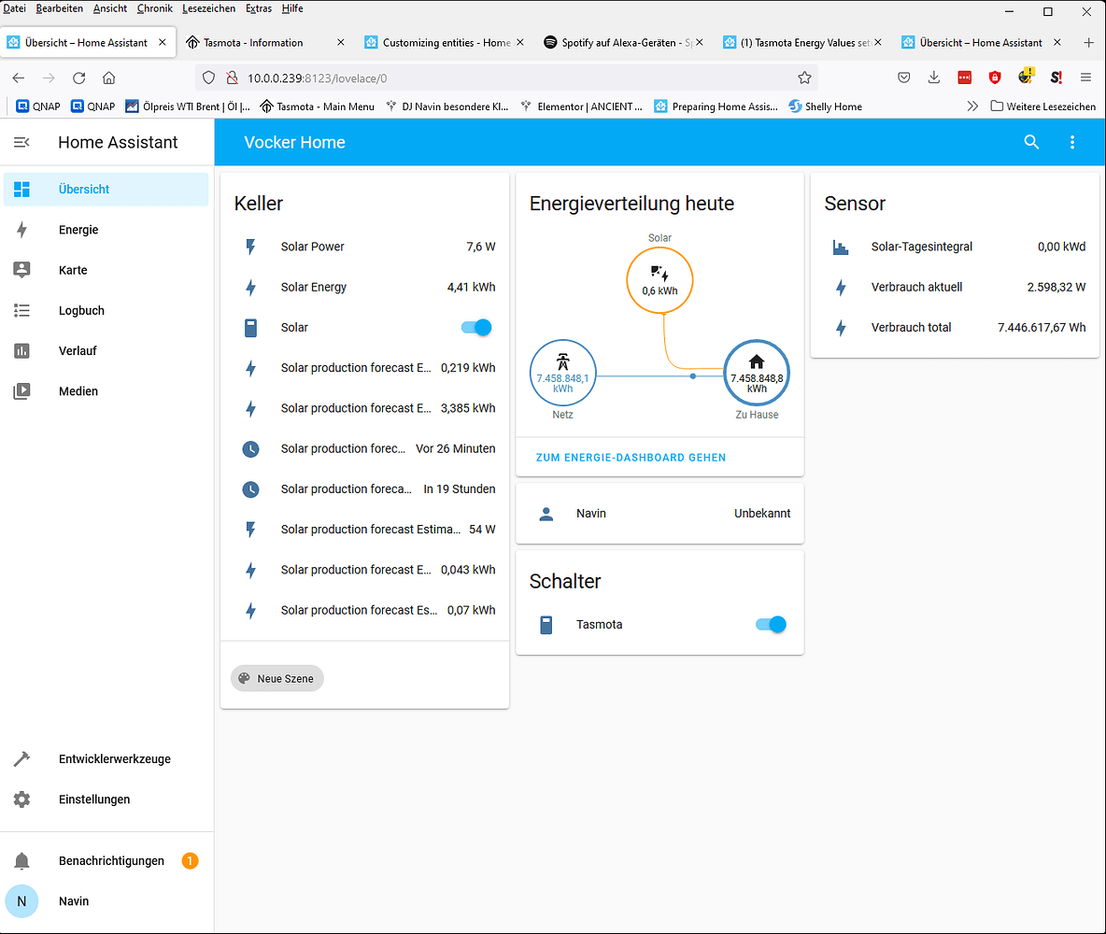Viewport: 1106px width, 934px height.
Task: Click the Navin person icon
Action: pos(546,514)
